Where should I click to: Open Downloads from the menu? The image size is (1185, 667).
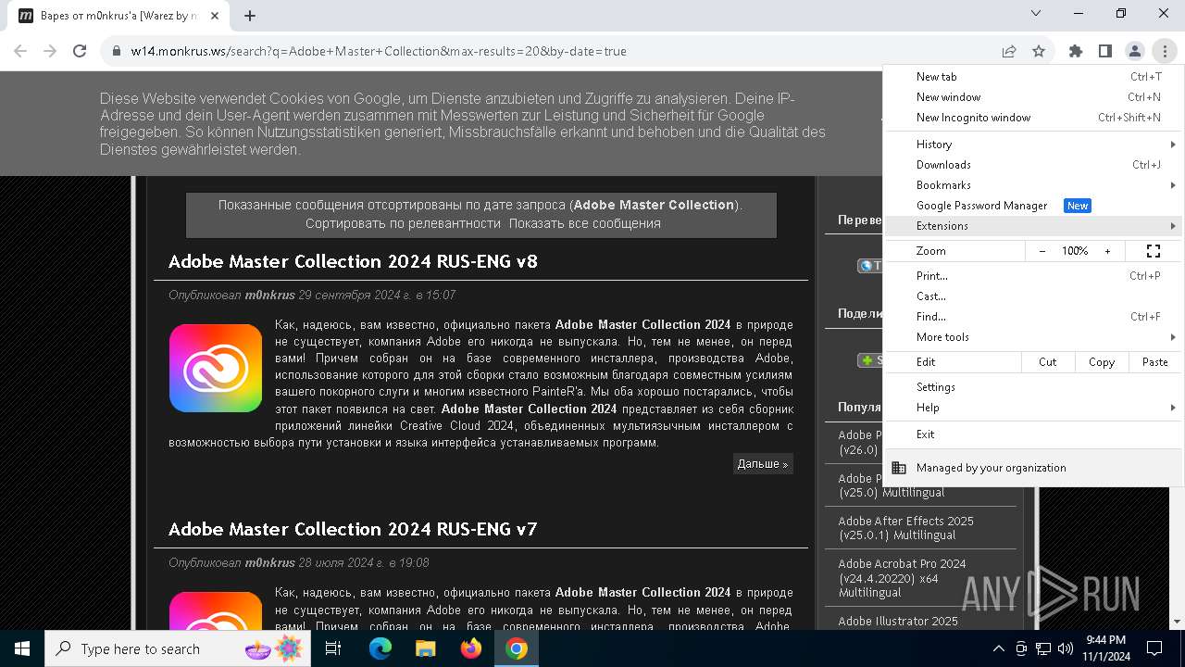point(1032,165)
